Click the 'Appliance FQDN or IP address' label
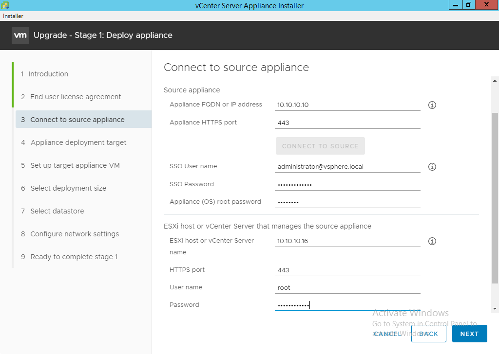499x354 pixels. 216,105
